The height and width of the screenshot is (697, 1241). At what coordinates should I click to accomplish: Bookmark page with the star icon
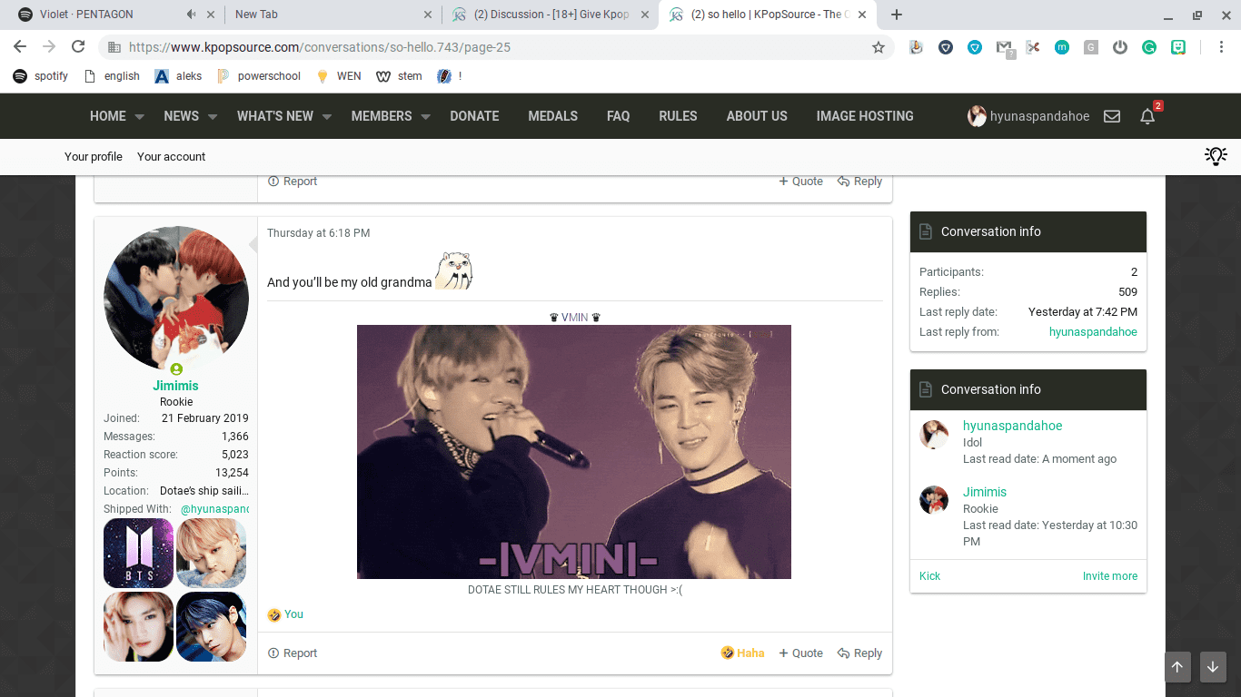coord(878,47)
